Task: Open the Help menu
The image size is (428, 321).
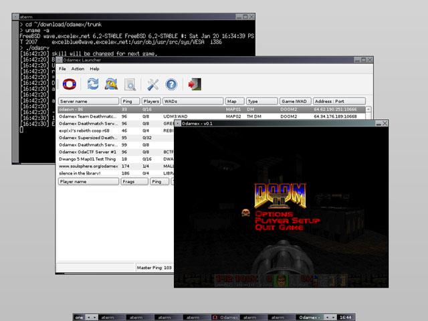Action: [94, 69]
